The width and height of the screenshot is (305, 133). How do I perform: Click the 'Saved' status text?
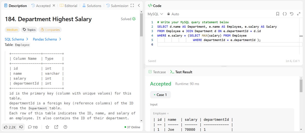[152, 61]
